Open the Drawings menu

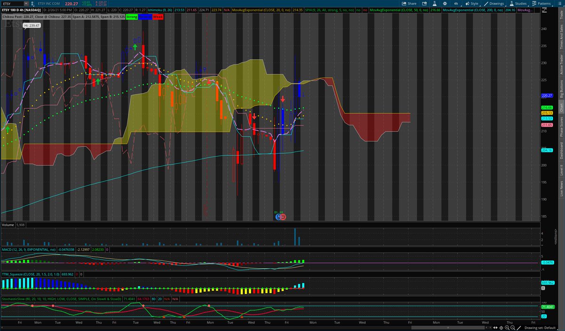tap(496, 3)
